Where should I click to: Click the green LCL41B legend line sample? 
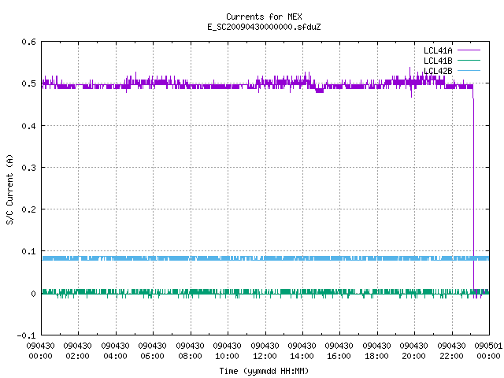469,60
